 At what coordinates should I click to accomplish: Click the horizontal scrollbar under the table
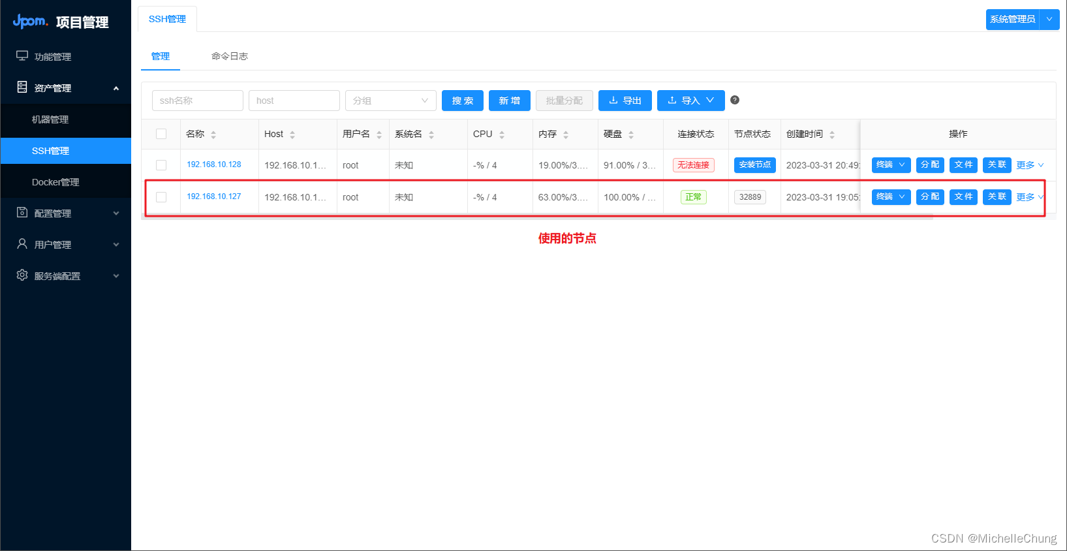pyautogui.click(x=538, y=217)
